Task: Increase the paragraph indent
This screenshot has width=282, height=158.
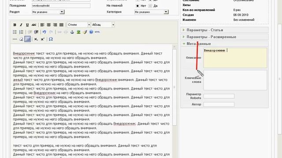Action: click(x=36, y=32)
